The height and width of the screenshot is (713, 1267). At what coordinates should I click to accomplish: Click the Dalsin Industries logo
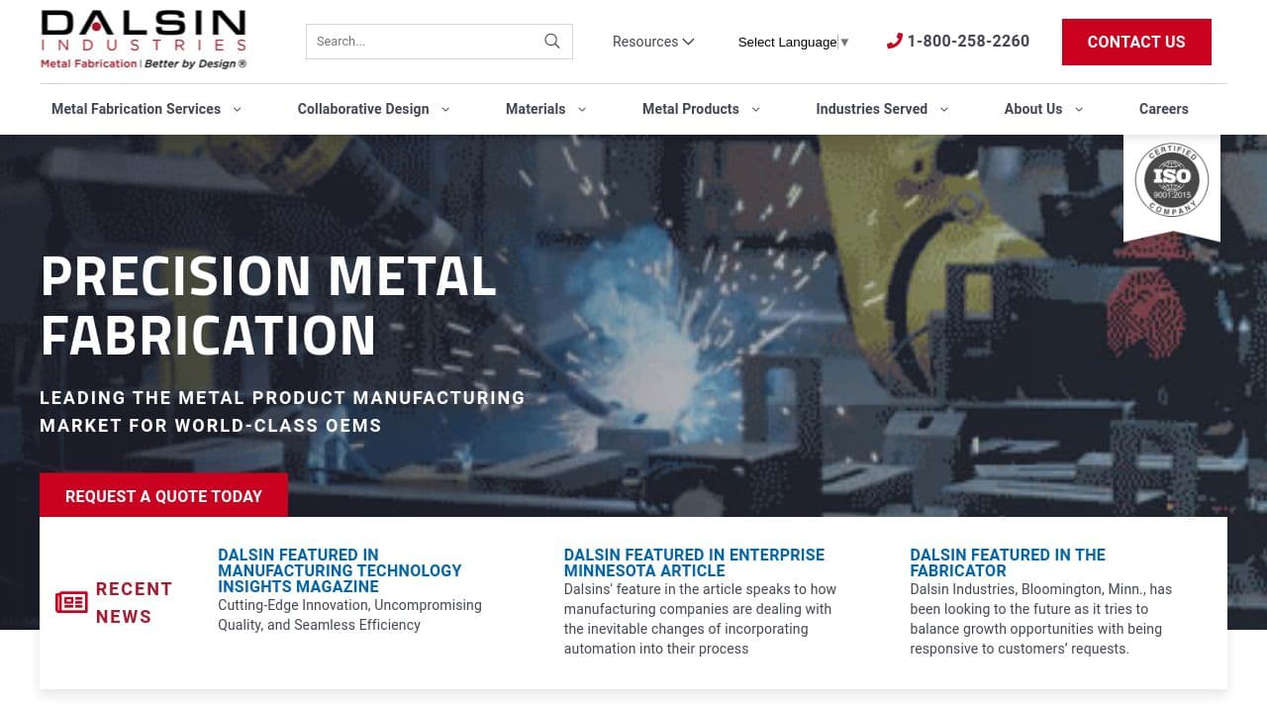pos(144,40)
